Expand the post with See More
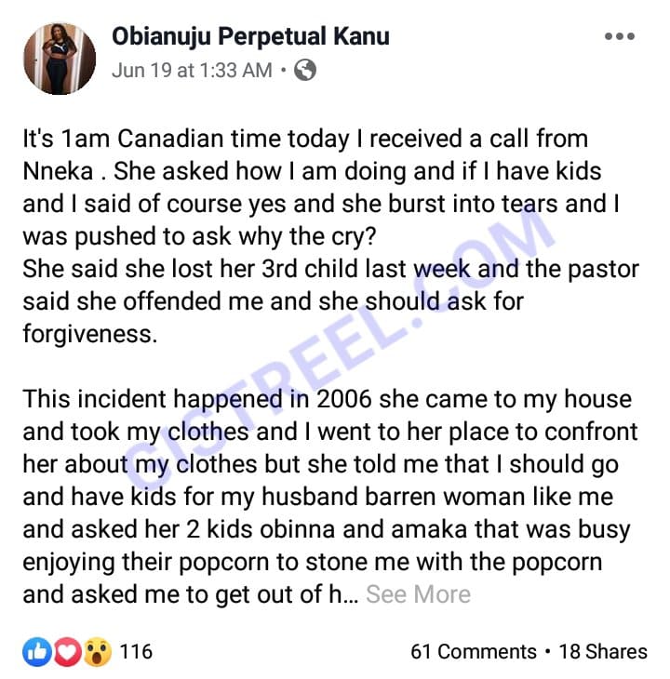The image size is (670, 679). [418, 594]
